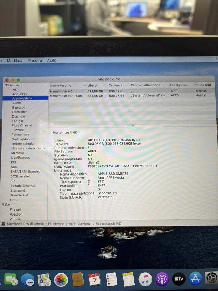This screenshot has height=291, width=218.
Task: Click the Libero column header
Action: 97,85
